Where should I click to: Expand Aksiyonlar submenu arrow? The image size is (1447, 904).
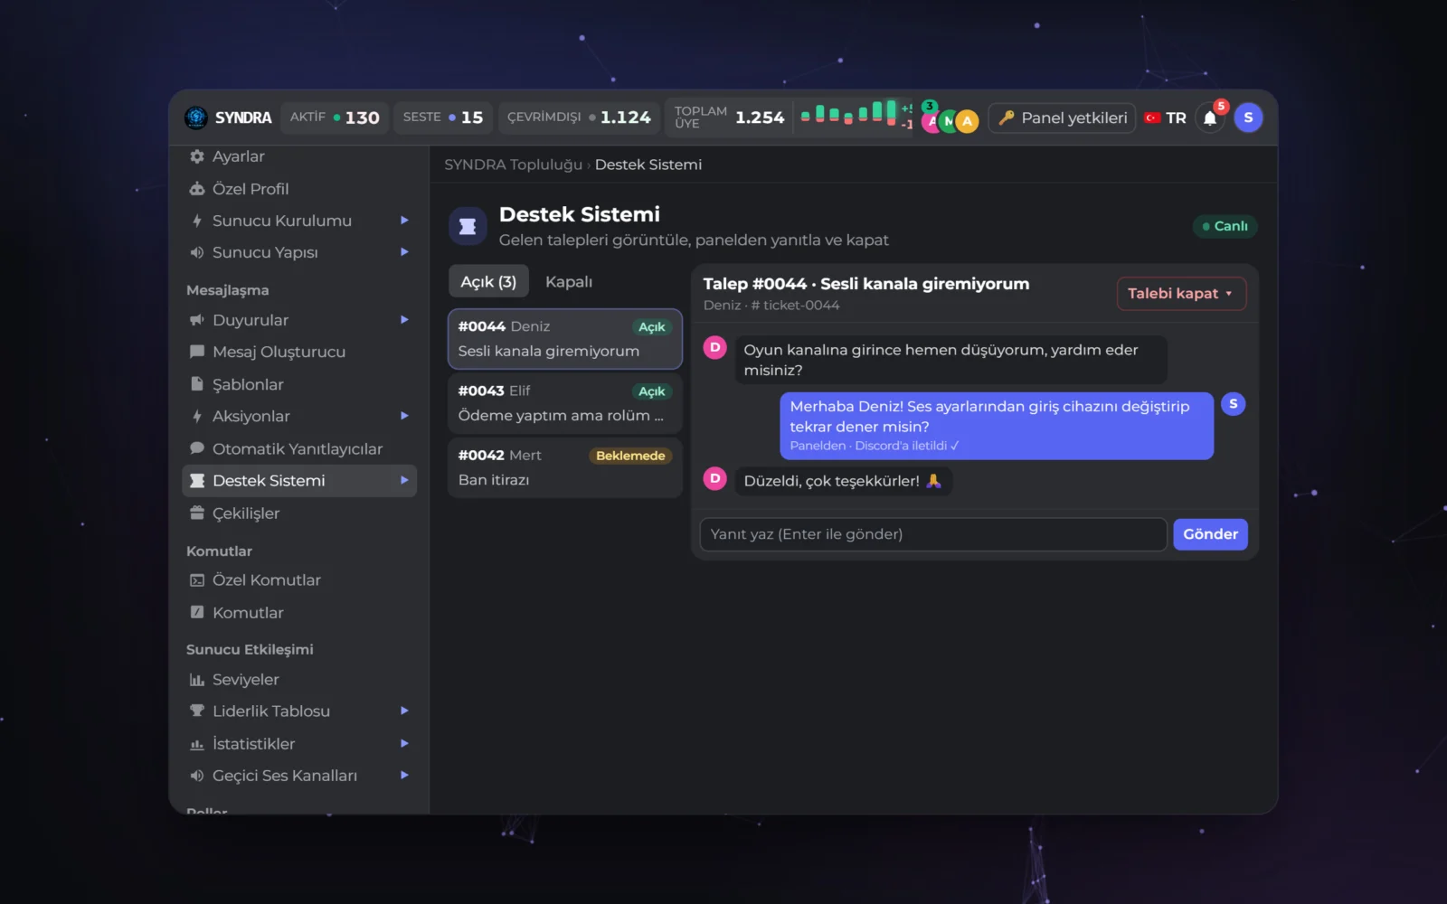tap(404, 416)
